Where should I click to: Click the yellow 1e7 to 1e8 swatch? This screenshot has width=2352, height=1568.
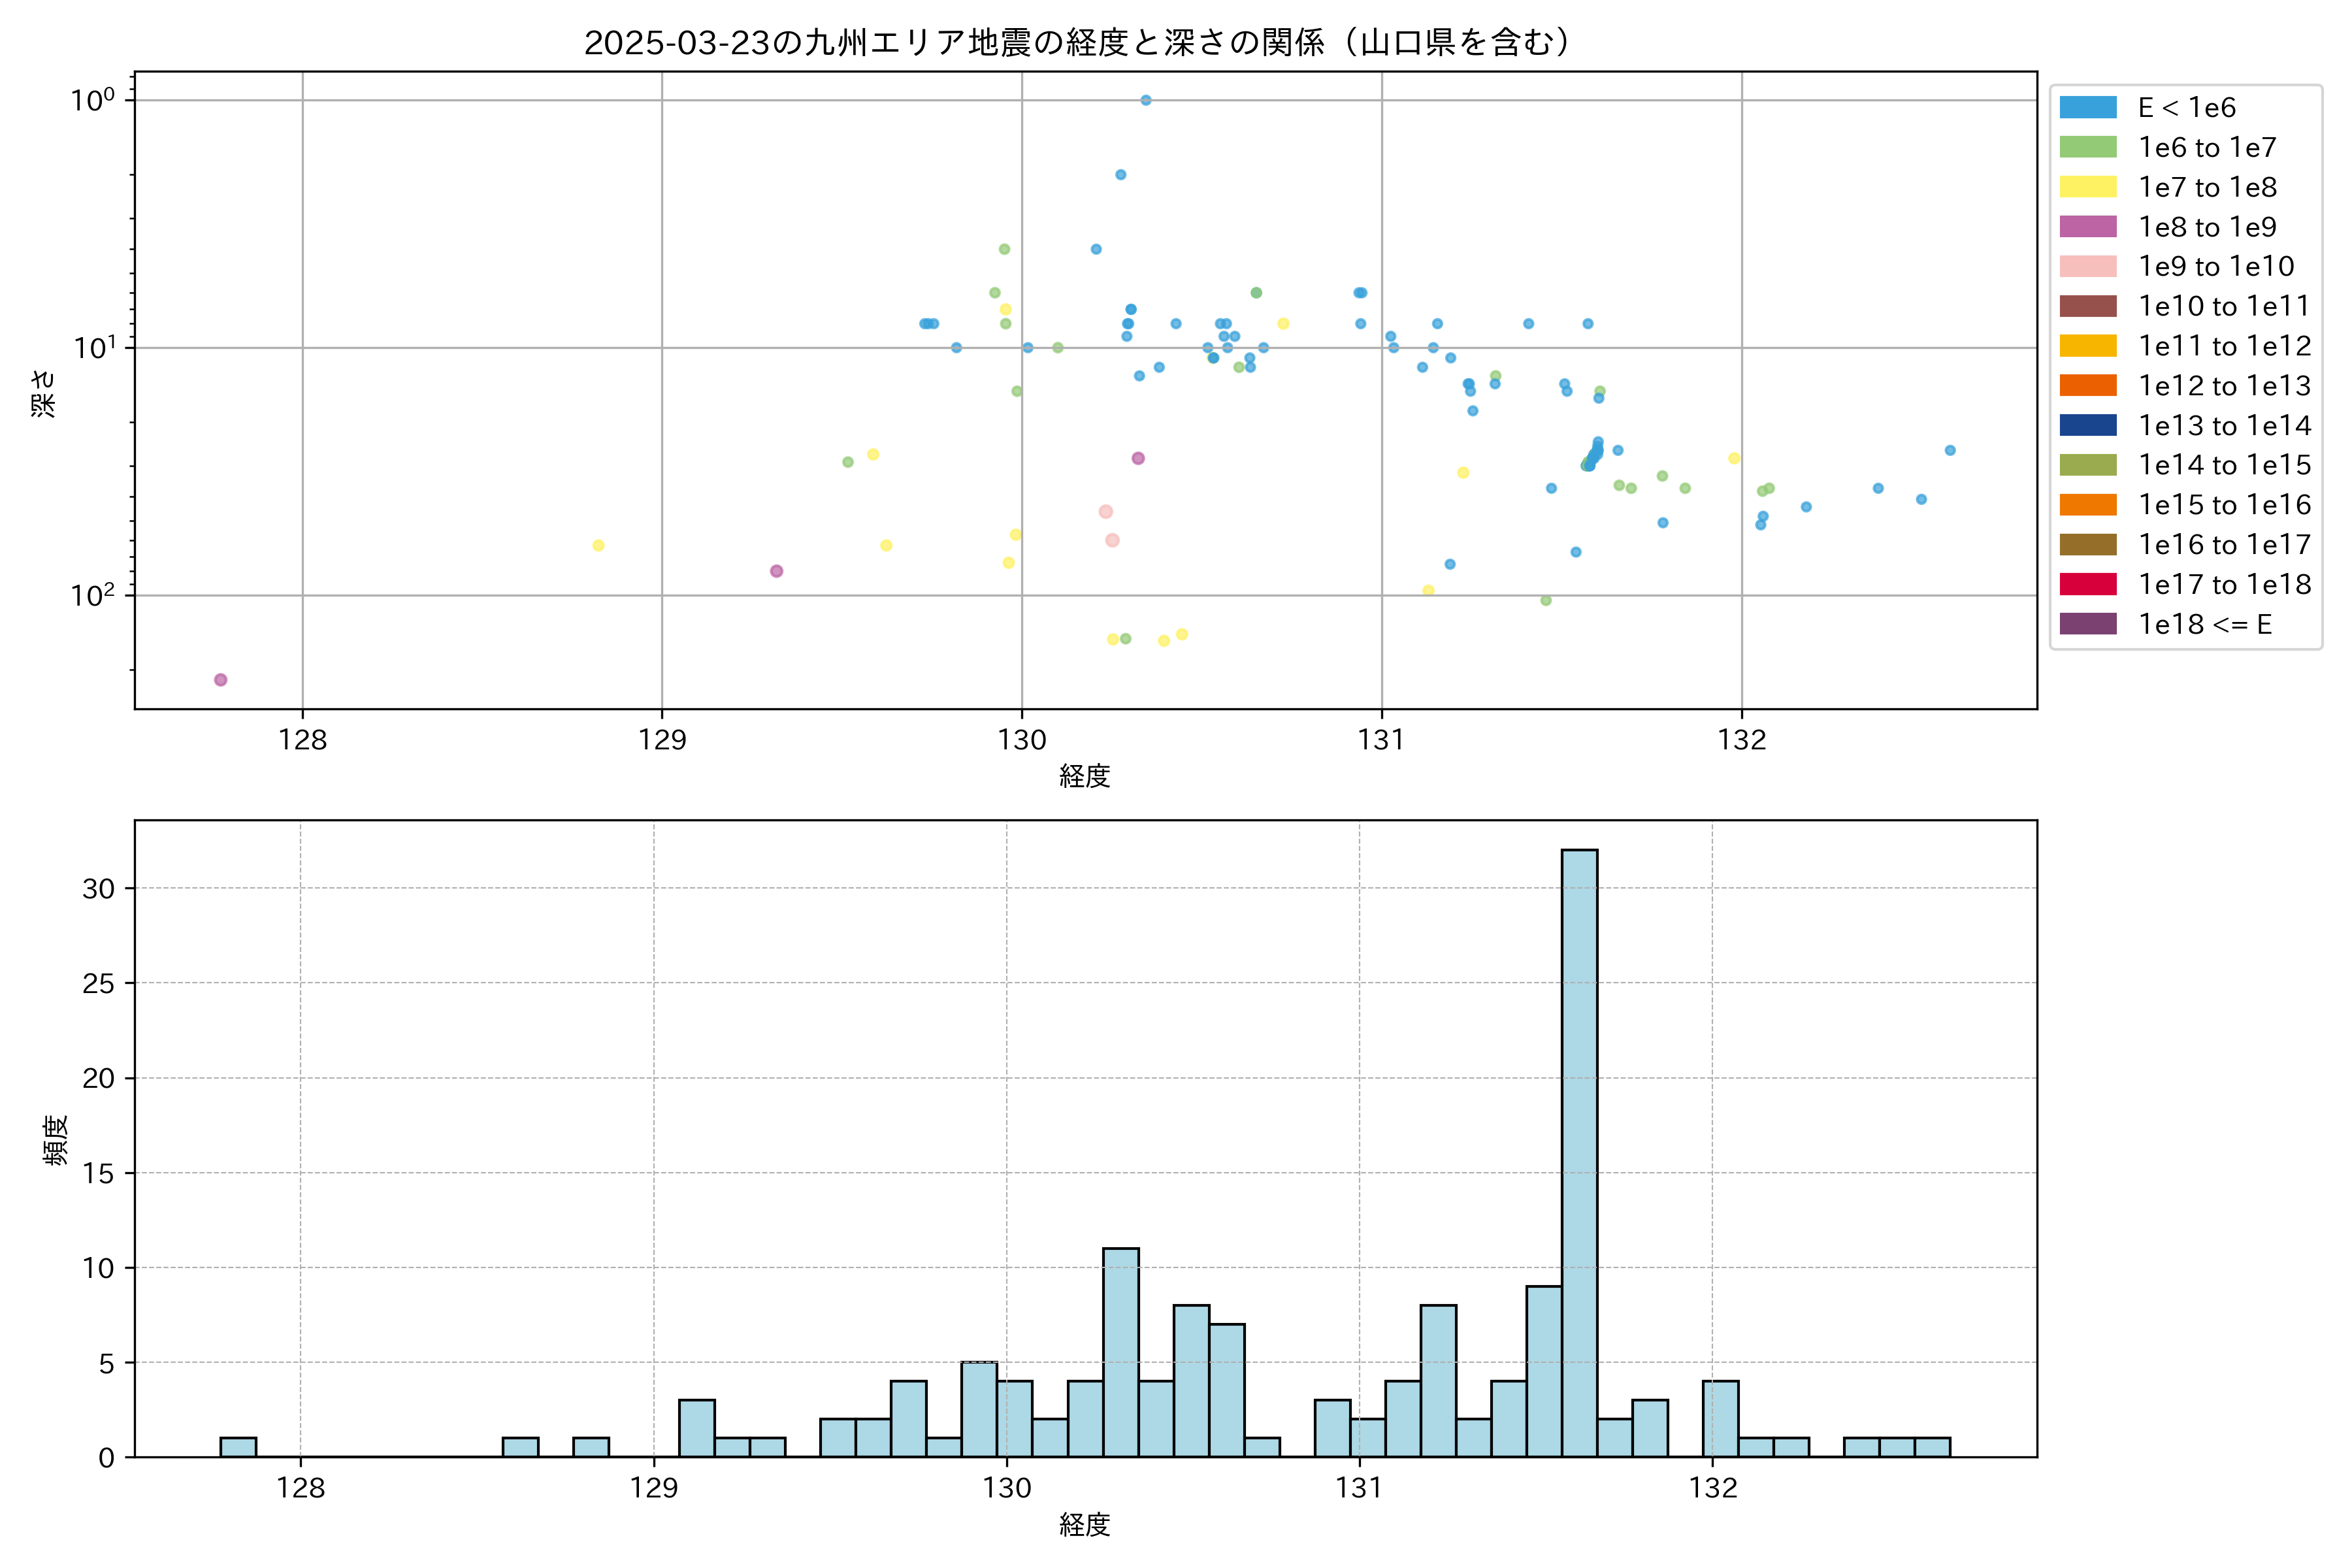coord(2087,187)
